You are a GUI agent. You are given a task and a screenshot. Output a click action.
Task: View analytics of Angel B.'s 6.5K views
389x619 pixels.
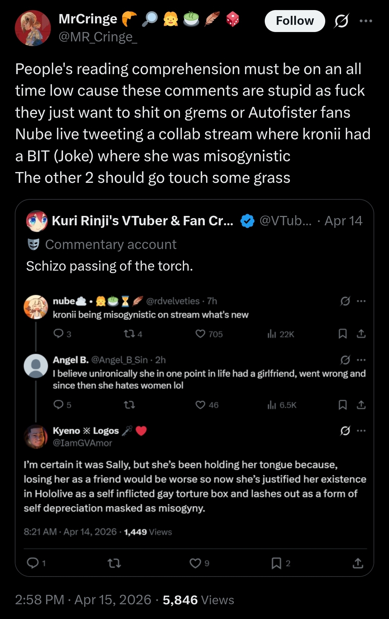point(282,405)
